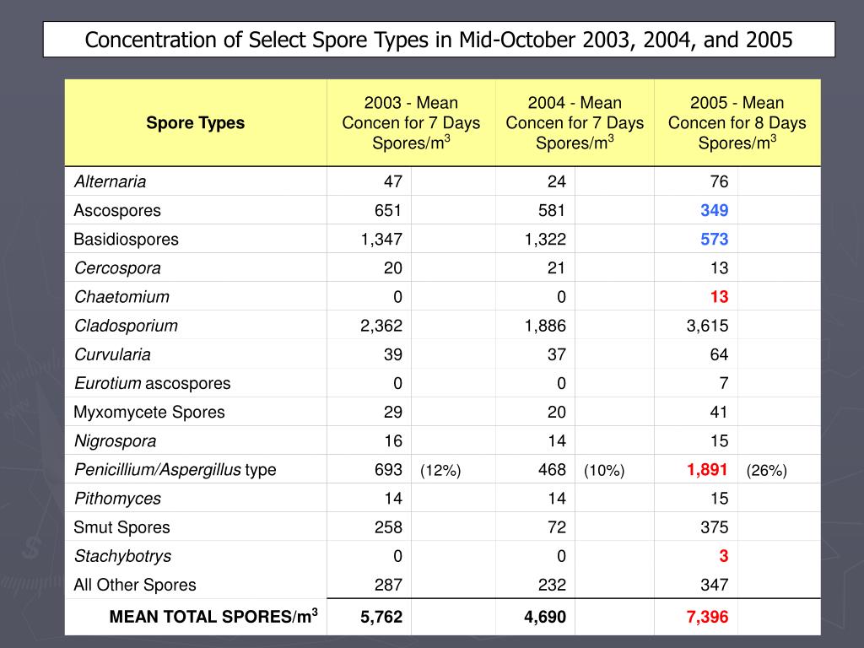
Task: Click the 2003 mean total '5,762'
Action: point(381,617)
